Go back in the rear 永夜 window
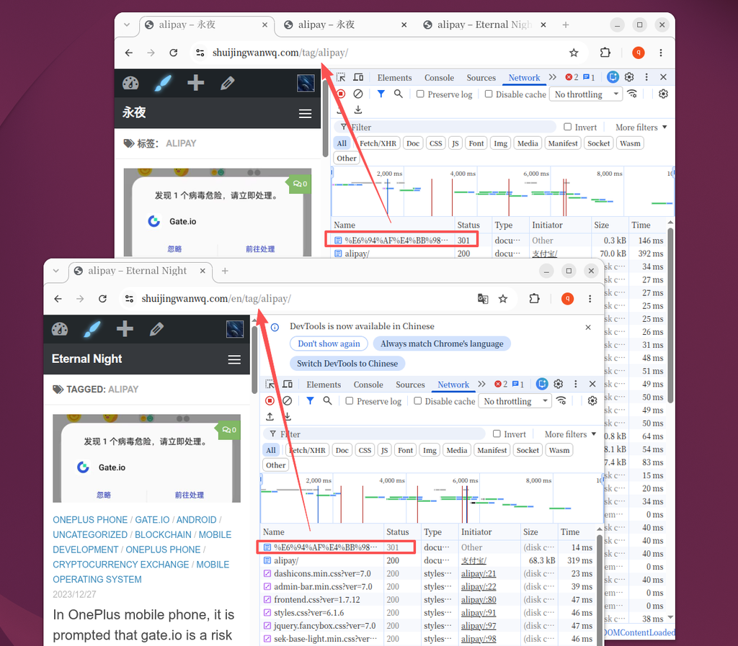The width and height of the screenshot is (738, 646). pos(129,53)
